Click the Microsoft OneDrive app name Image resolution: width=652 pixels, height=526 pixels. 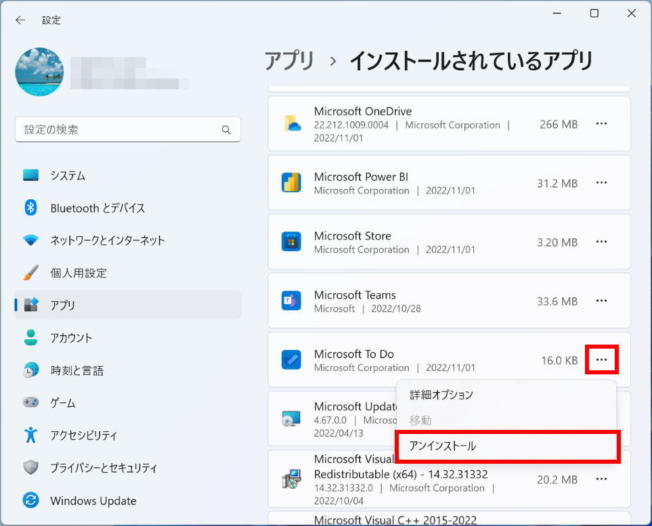coord(363,112)
